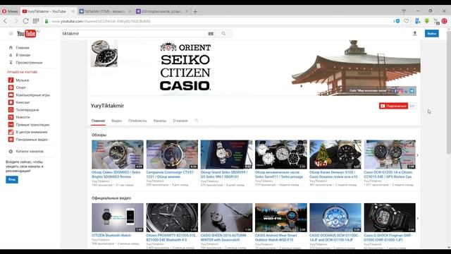Open Новости category in sidebar
Screen dimensions: 451x254
(x=23, y=117)
